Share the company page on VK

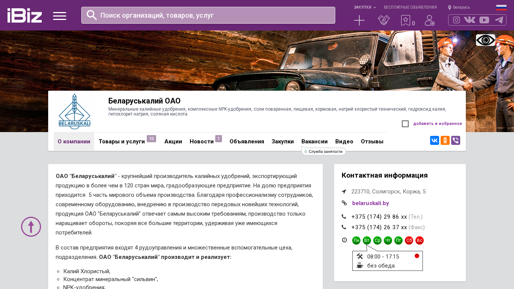click(x=435, y=140)
